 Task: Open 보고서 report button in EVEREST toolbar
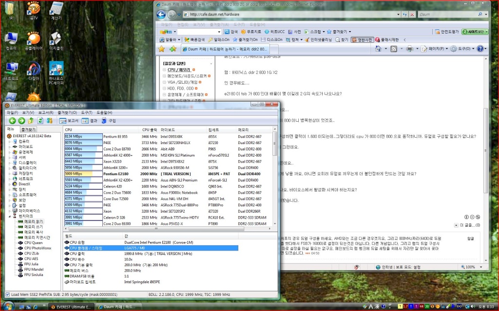(69, 121)
